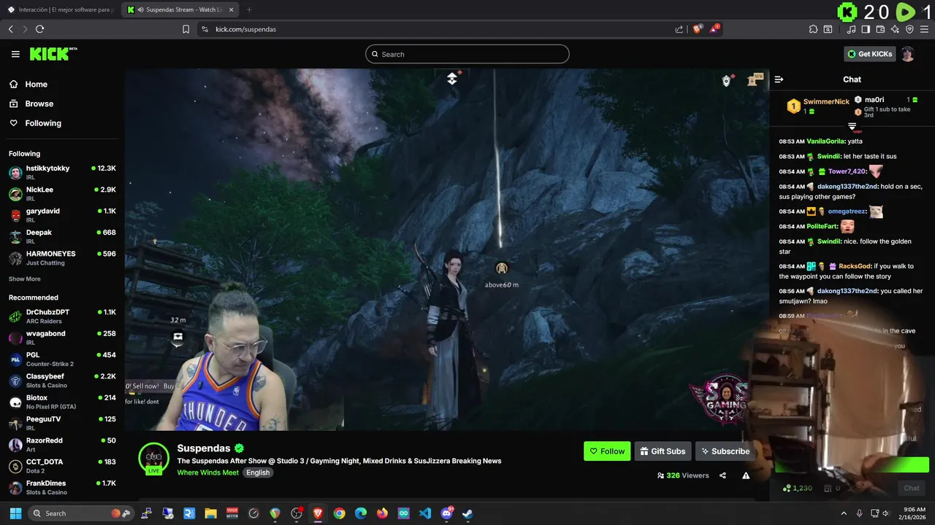This screenshot has width=935, height=525.
Task: Click the system clock 9:06 AM
Action: (914, 509)
